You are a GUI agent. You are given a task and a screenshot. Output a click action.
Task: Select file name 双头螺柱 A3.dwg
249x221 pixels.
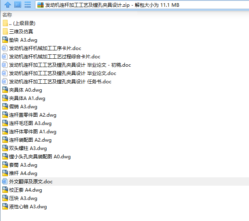click(x=28, y=148)
